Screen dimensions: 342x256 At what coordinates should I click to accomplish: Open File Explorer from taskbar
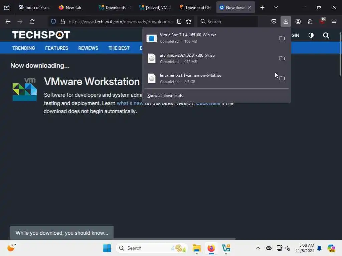coord(196,248)
